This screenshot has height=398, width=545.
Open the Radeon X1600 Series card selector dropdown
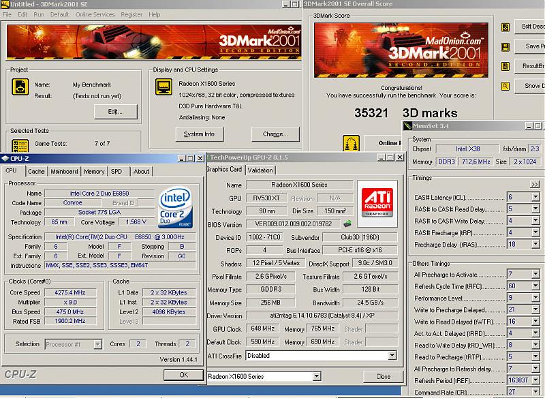tap(316, 376)
